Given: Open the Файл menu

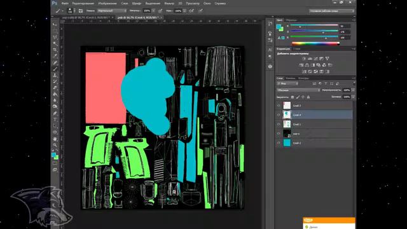Looking at the screenshot, I should [x=65, y=3].
